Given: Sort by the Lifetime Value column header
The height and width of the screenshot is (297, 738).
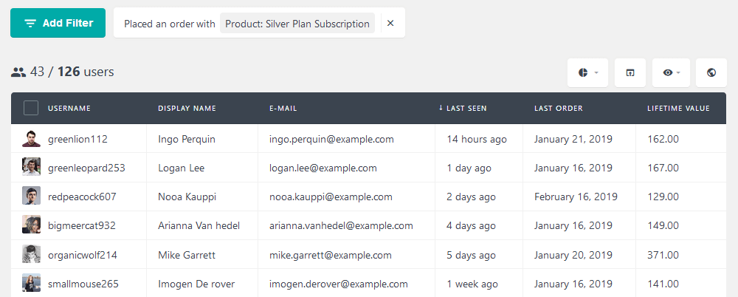Looking at the screenshot, I should [x=678, y=109].
